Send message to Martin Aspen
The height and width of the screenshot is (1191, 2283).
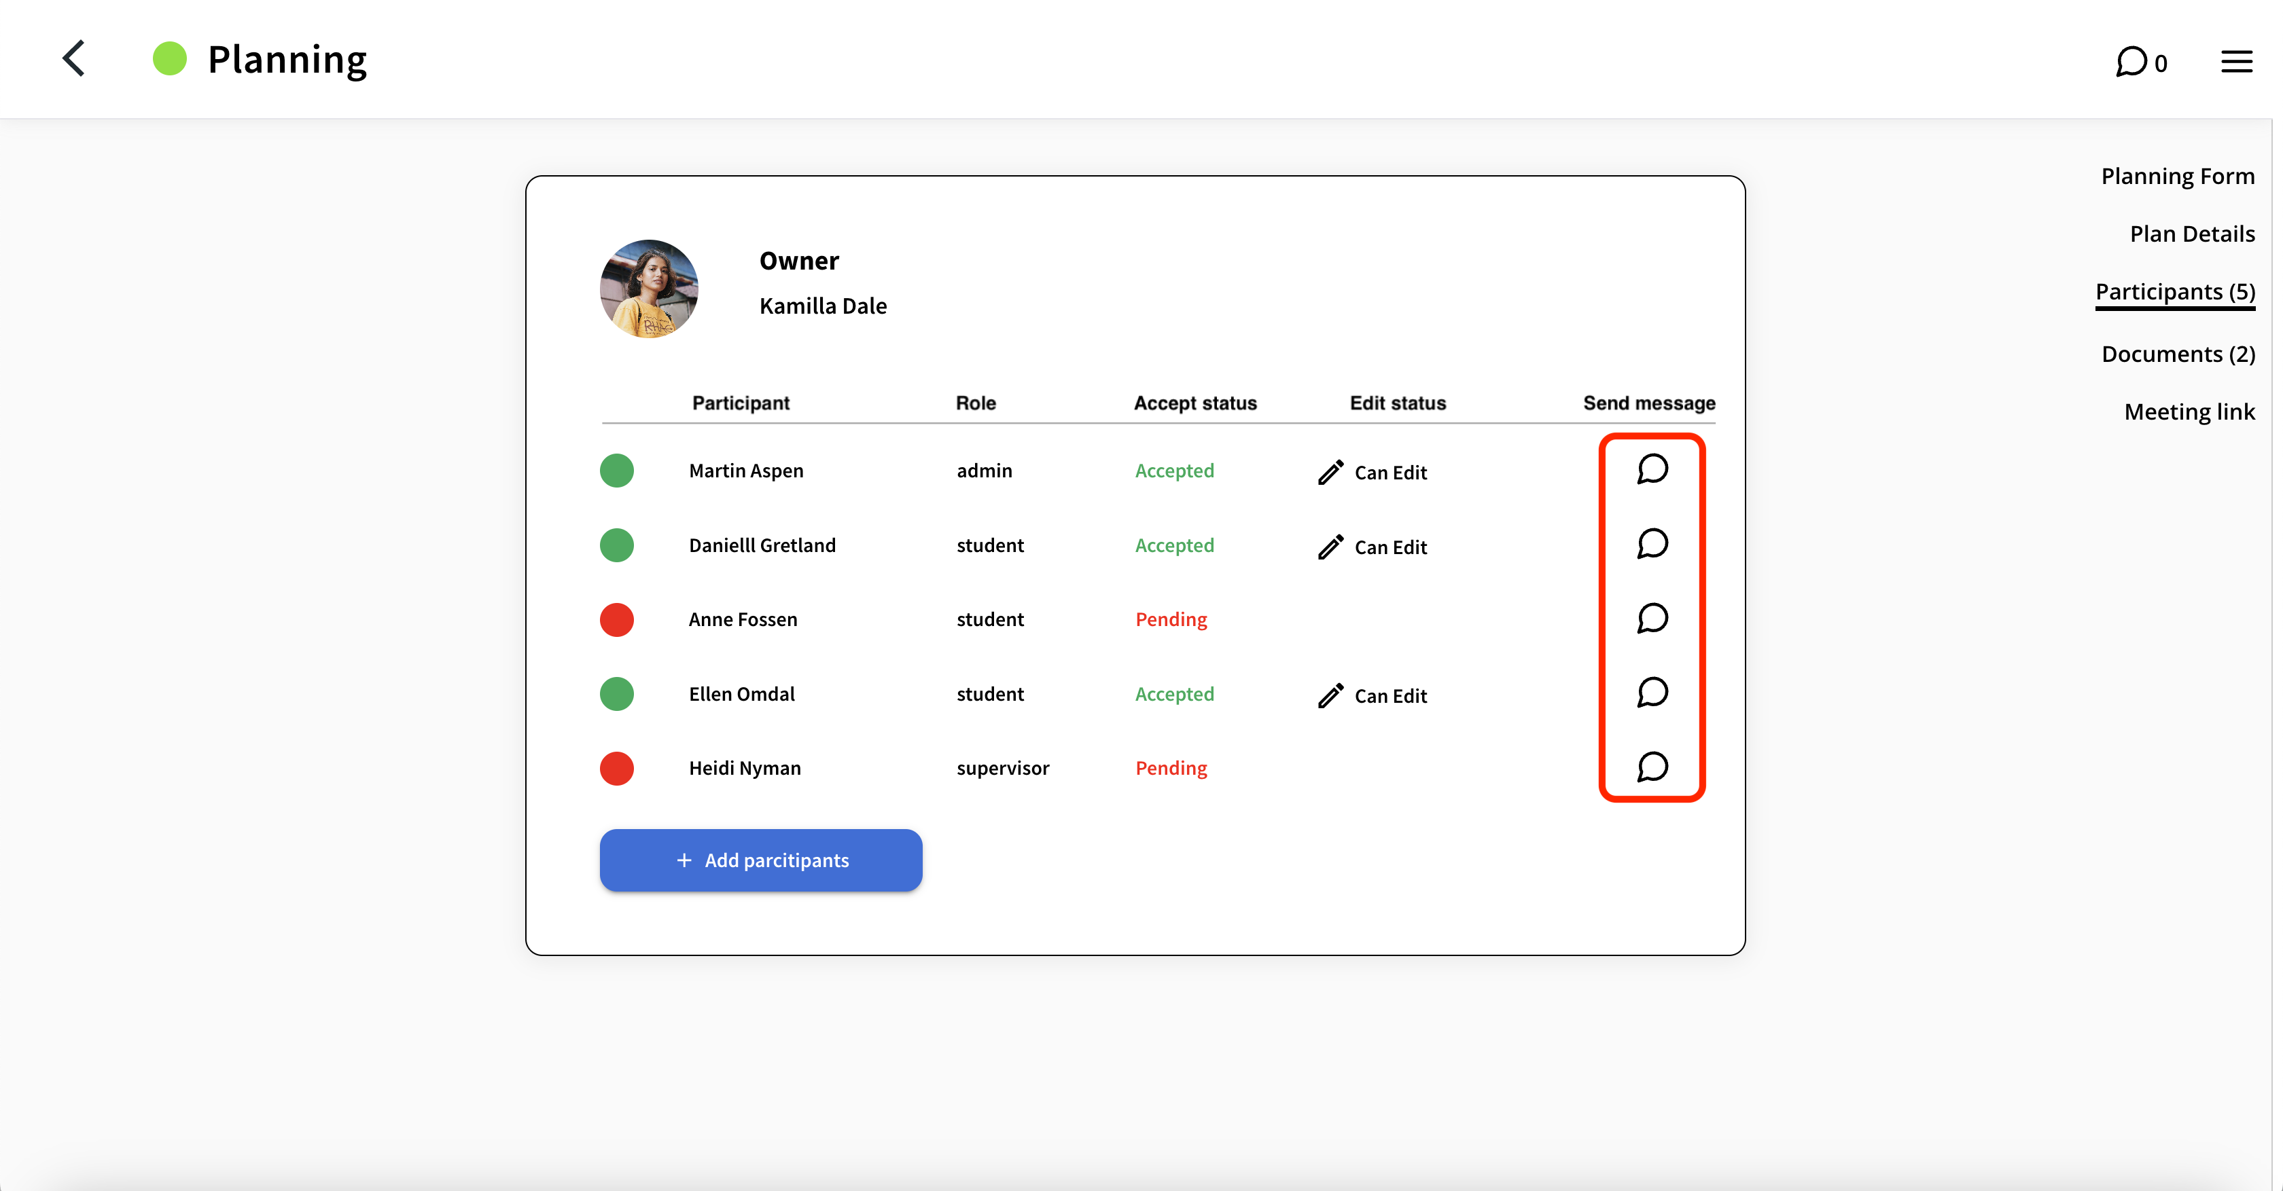pyautogui.click(x=1652, y=469)
